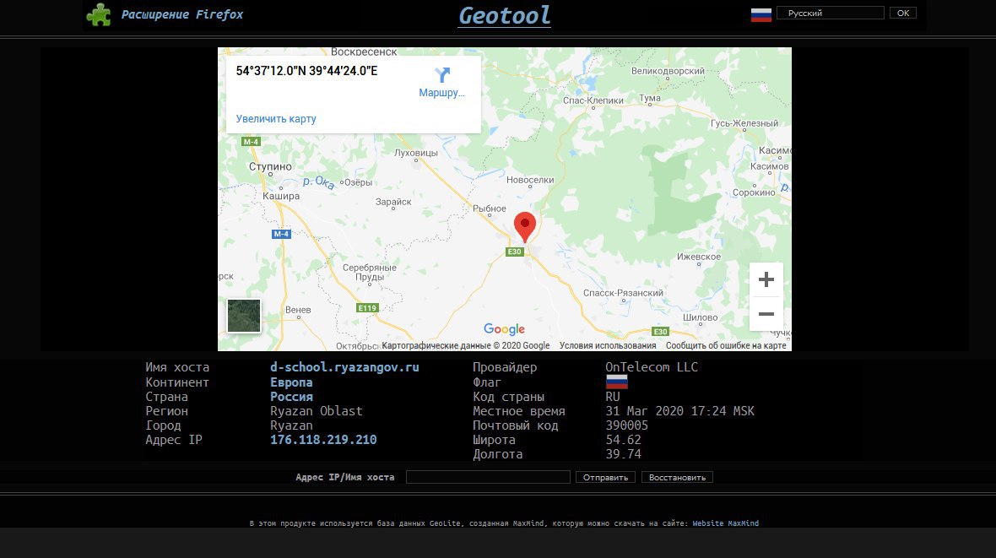
Task: Click the 176.118.219.210 IP address link
Action: (x=323, y=440)
